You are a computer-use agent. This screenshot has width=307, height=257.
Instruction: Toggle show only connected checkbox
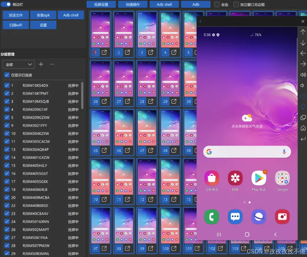click(7, 75)
